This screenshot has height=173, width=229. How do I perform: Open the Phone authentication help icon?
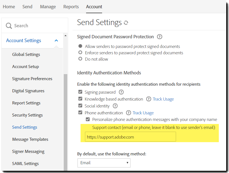[128, 113]
